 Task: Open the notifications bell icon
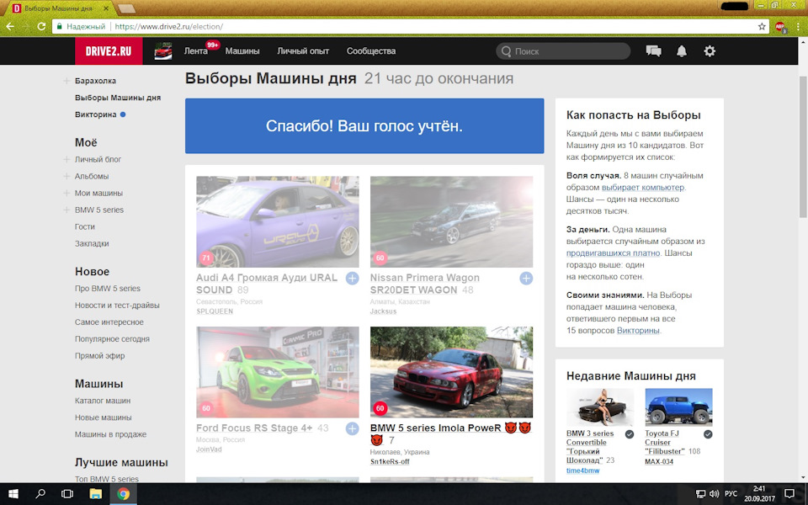point(681,51)
